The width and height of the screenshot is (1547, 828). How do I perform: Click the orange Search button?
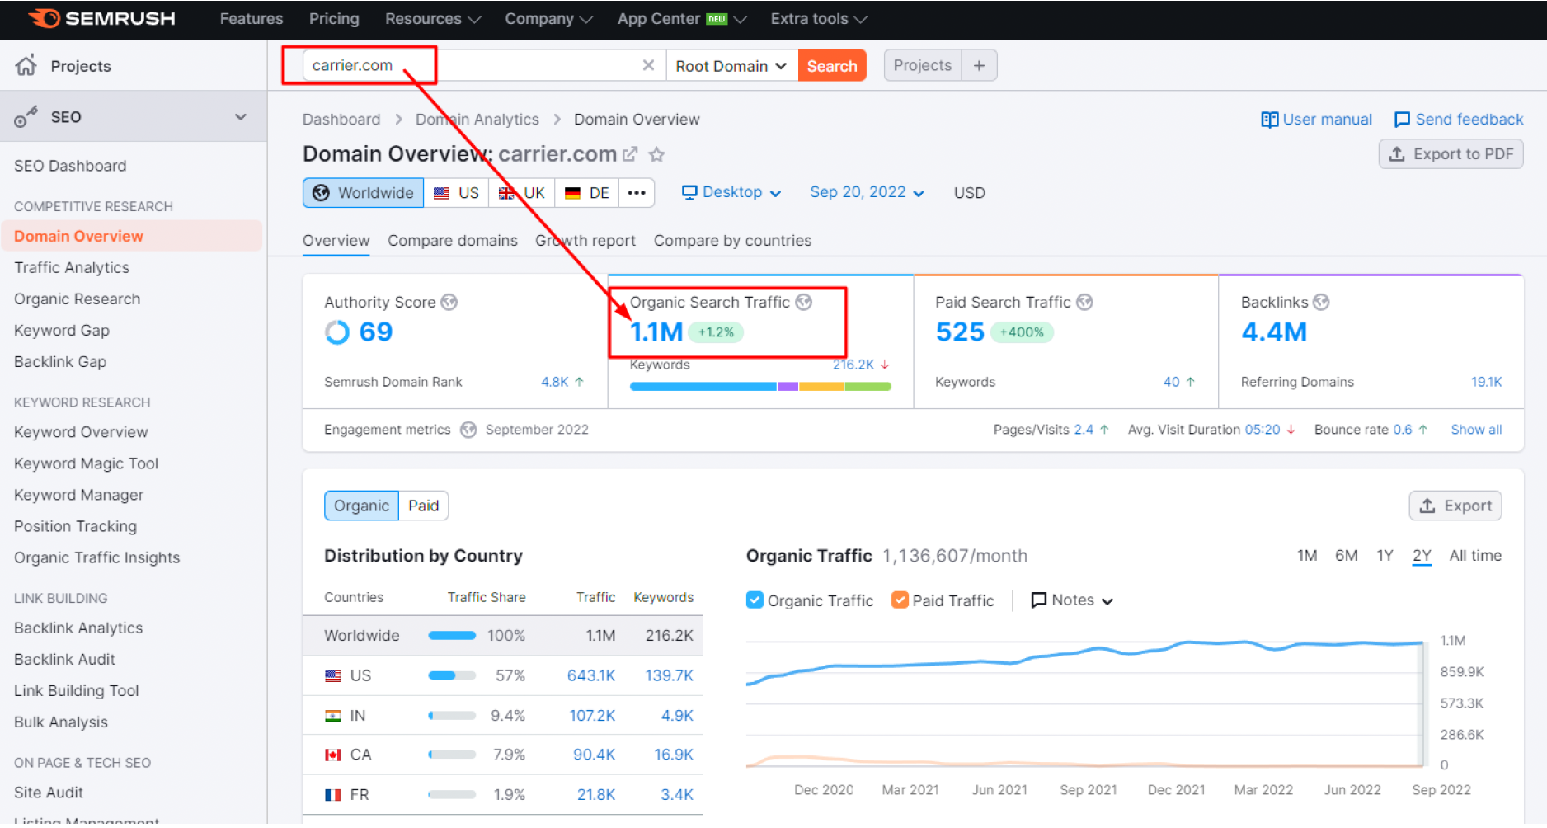(x=832, y=66)
